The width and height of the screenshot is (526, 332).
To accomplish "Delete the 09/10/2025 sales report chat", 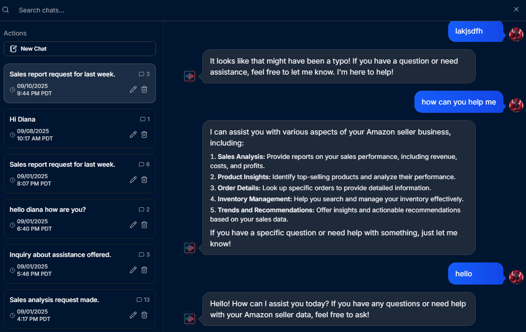I will coord(144,89).
